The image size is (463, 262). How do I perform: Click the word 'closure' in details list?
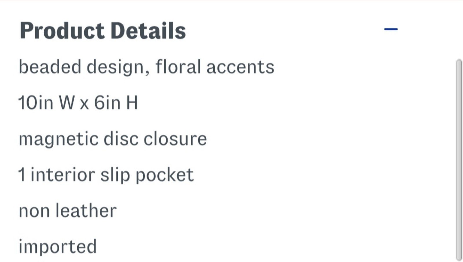tap(175, 139)
